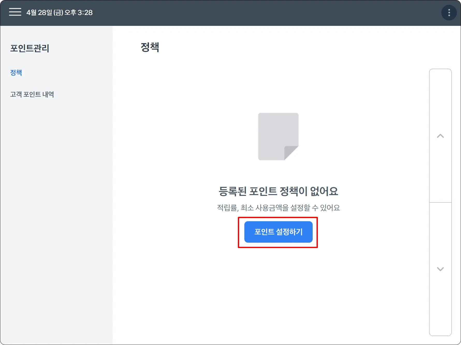Click the folded corner of the document icon
This screenshot has height=345, width=461.
point(290,152)
